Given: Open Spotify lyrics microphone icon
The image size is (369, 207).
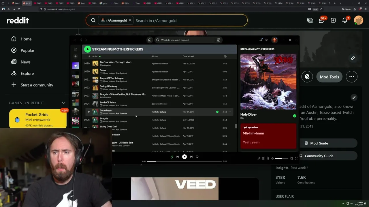Looking at the screenshot, I should coord(259,158).
